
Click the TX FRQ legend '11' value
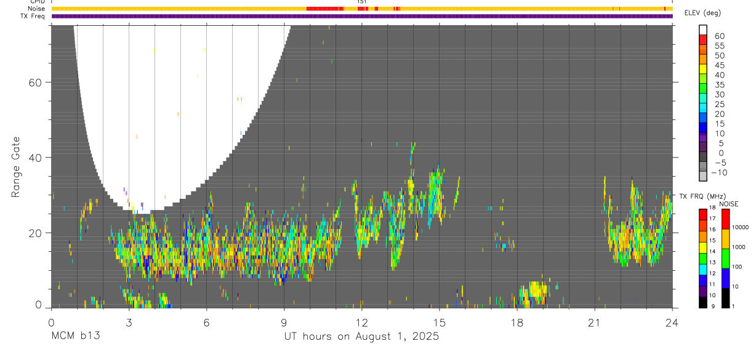(x=712, y=285)
